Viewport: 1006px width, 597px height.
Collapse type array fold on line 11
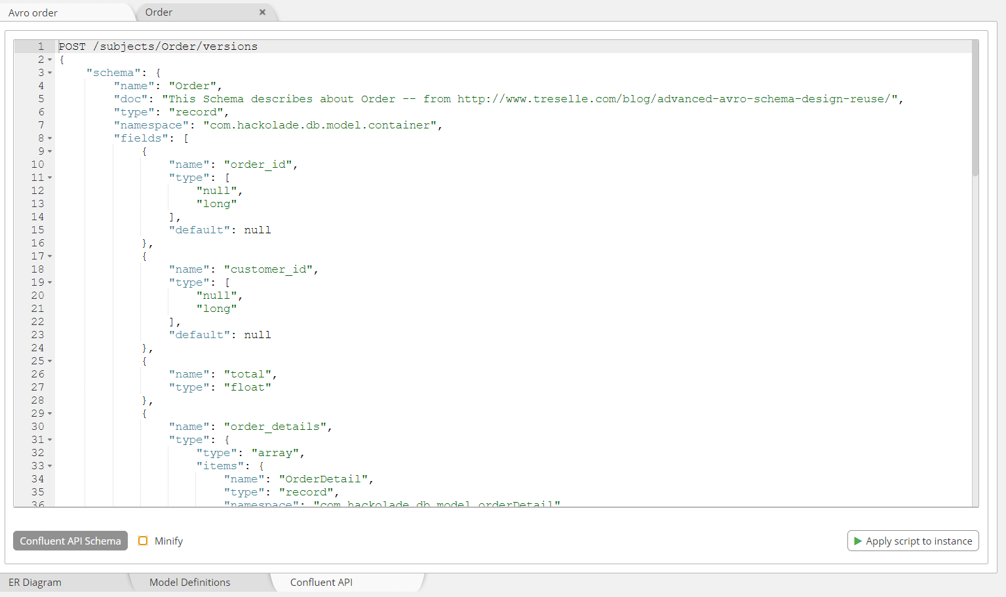50,178
